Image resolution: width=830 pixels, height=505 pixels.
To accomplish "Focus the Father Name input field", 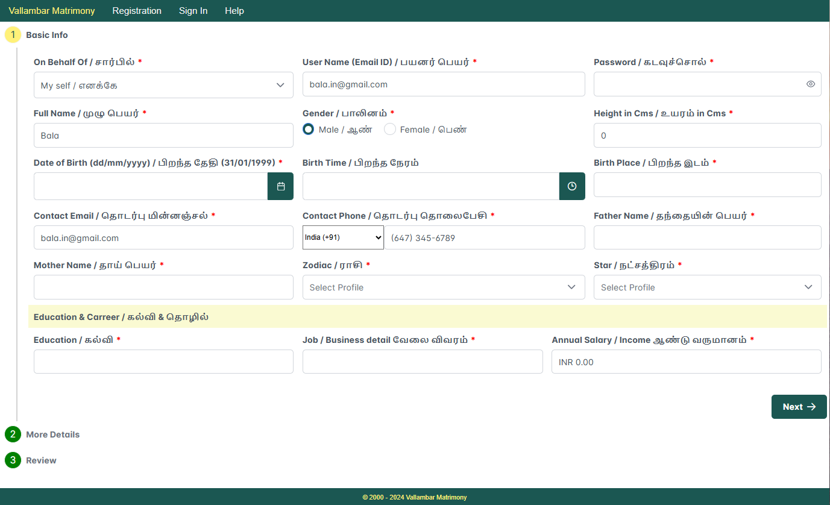I will point(706,237).
